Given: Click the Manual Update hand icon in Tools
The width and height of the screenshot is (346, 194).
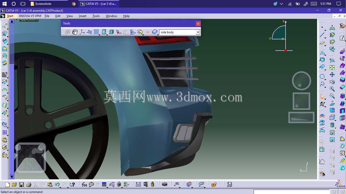Looking at the screenshot, I should pyautogui.click(x=75, y=32).
